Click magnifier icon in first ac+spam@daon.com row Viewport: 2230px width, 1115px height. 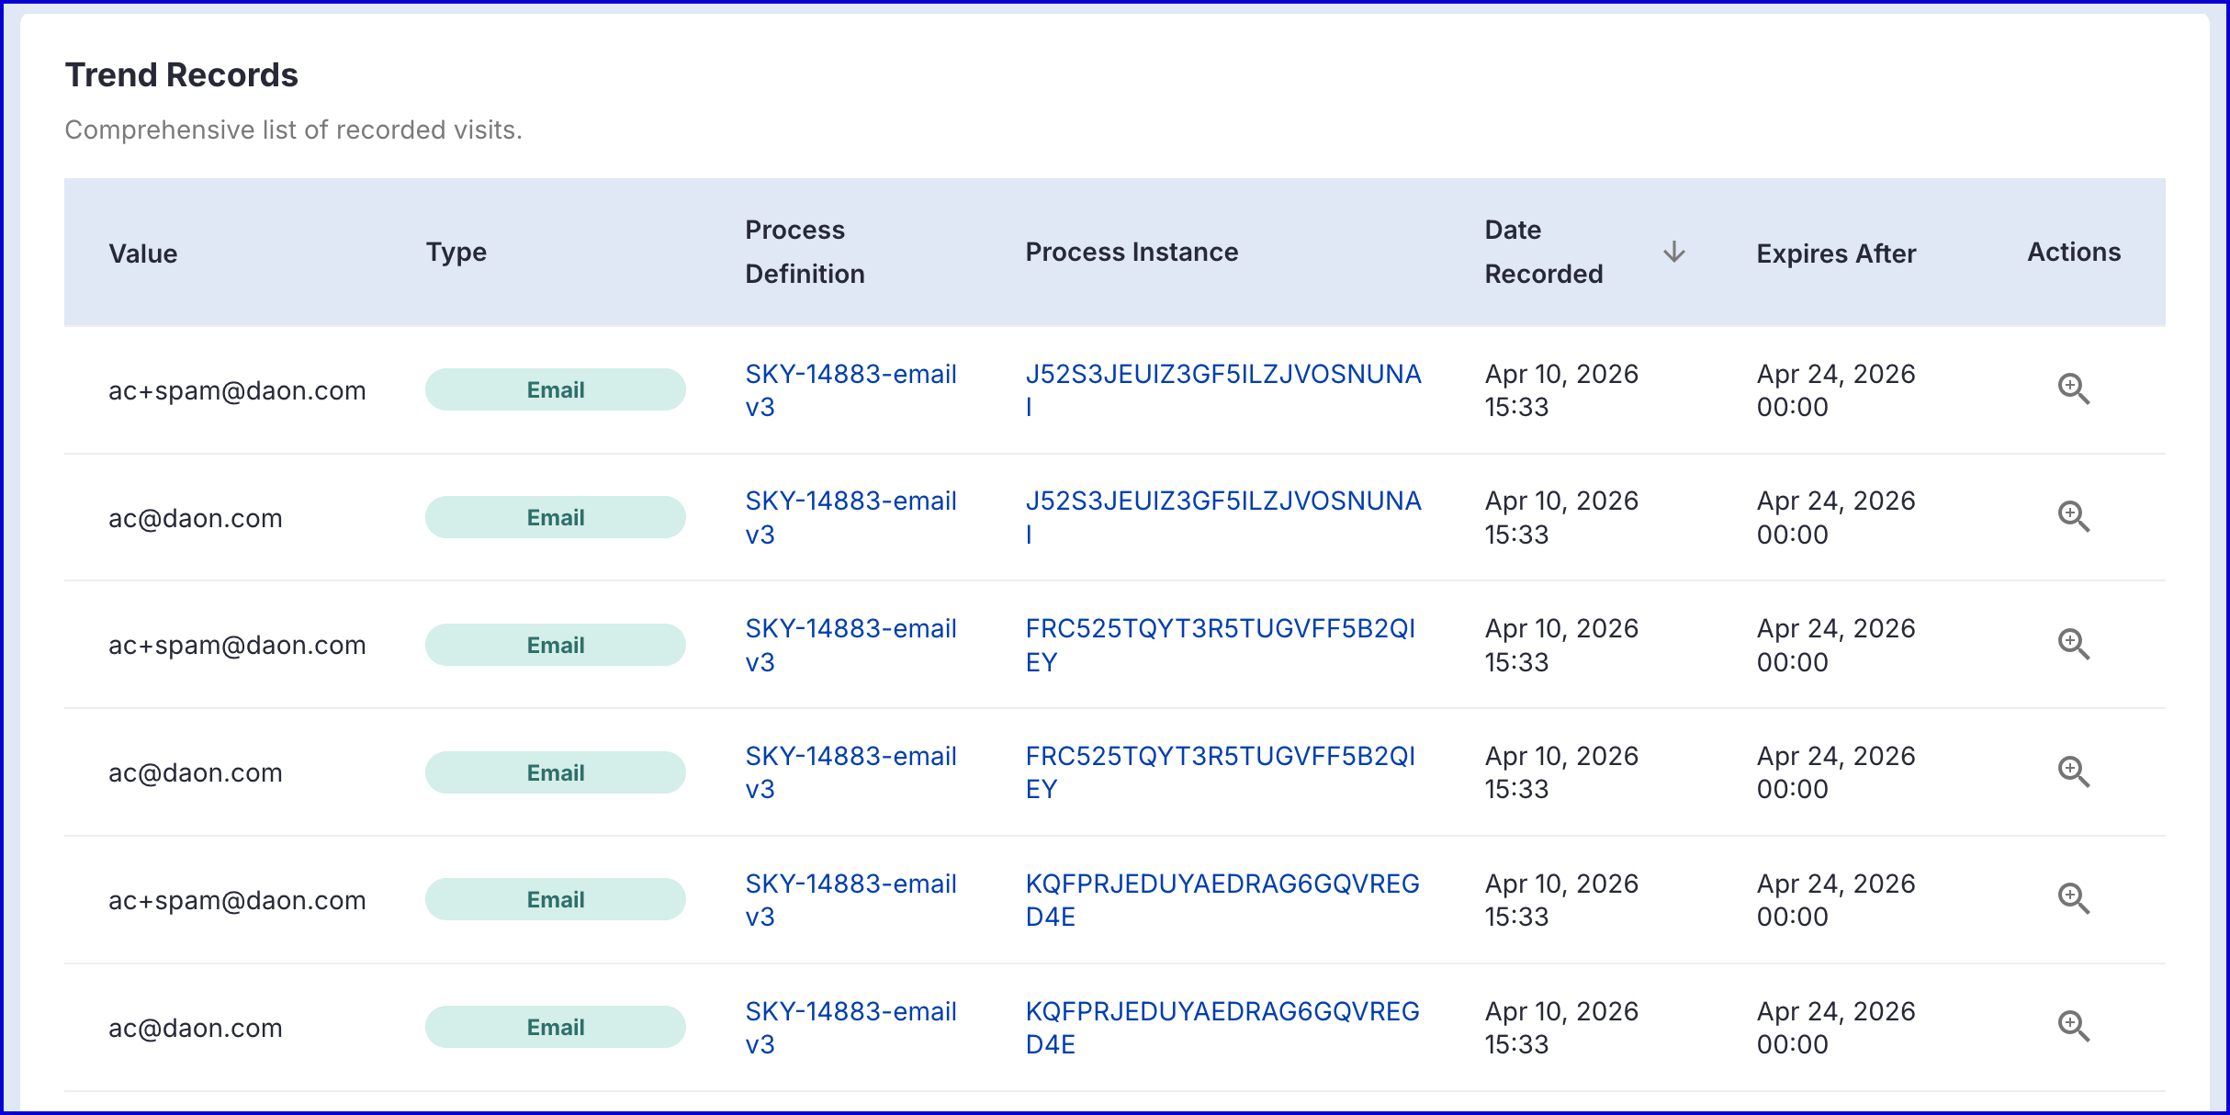(x=2073, y=389)
